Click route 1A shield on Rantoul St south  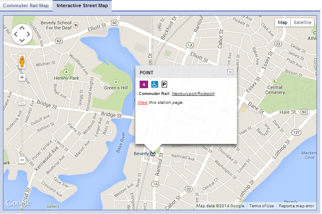155,184
